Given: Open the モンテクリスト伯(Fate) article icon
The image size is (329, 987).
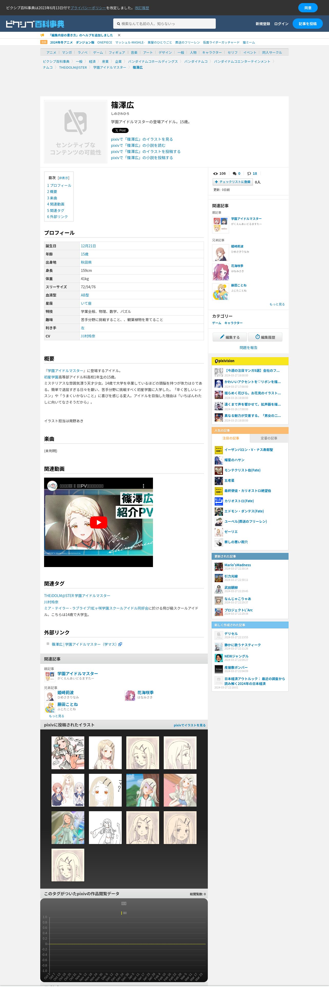Looking at the screenshot, I should pyautogui.click(x=219, y=470).
